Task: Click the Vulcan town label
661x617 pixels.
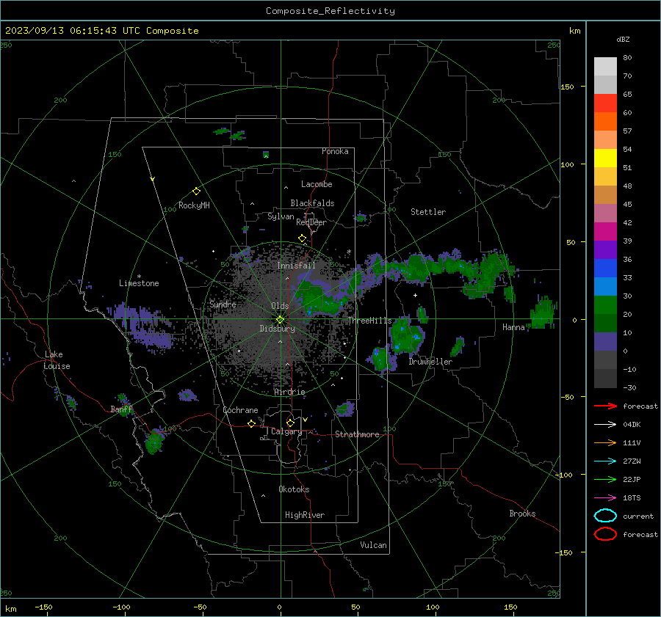Action: [373, 545]
